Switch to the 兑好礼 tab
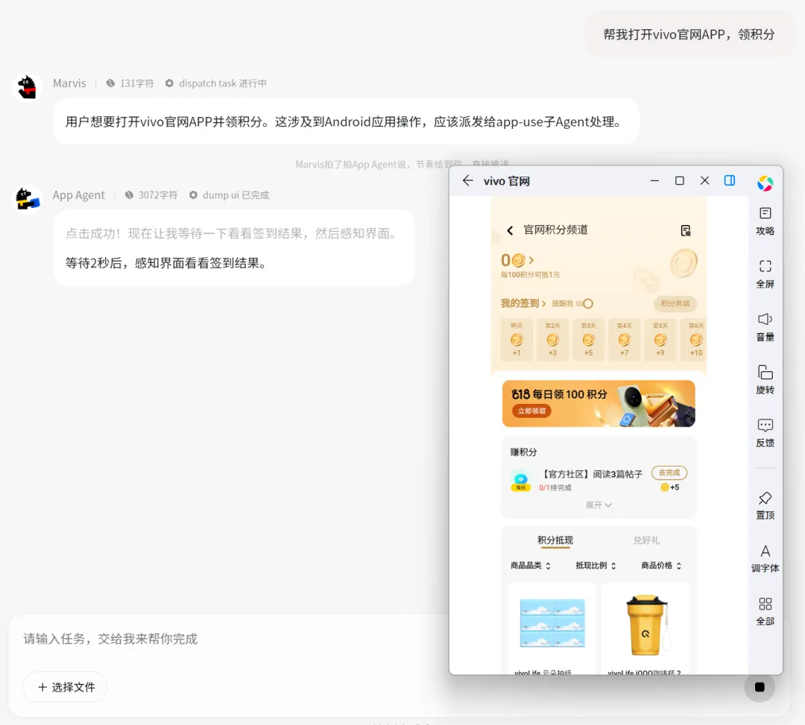Image resolution: width=805 pixels, height=725 pixels. click(646, 540)
